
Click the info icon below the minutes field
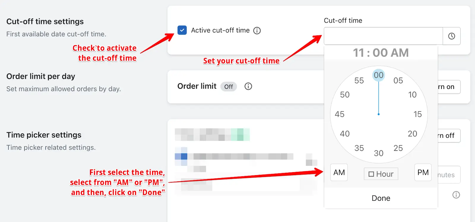click(x=456, y=195)
